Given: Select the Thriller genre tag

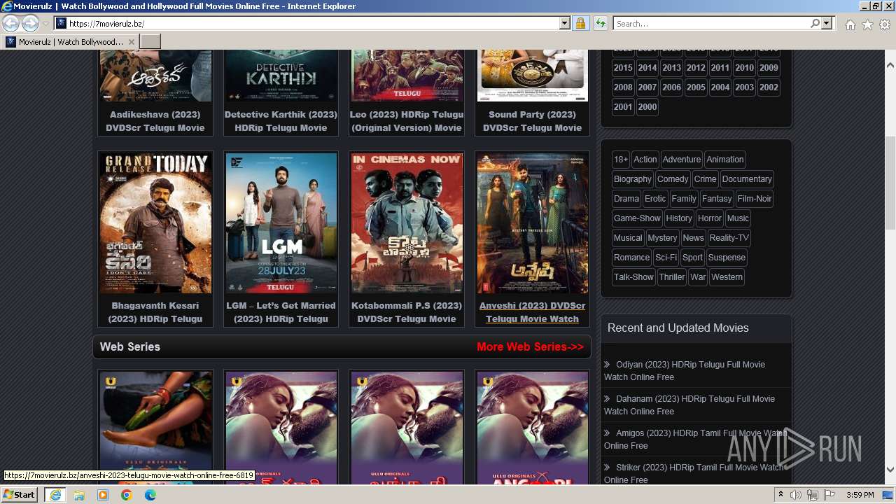Looking at the screenshot, I should (672, 277).
